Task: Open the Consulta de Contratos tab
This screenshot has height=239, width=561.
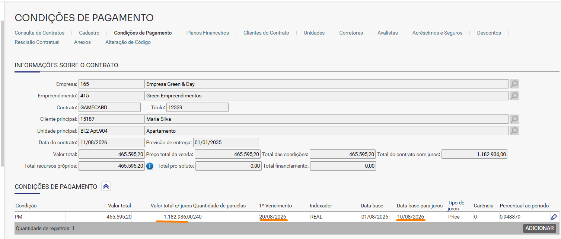Action: tap(39, 33)
